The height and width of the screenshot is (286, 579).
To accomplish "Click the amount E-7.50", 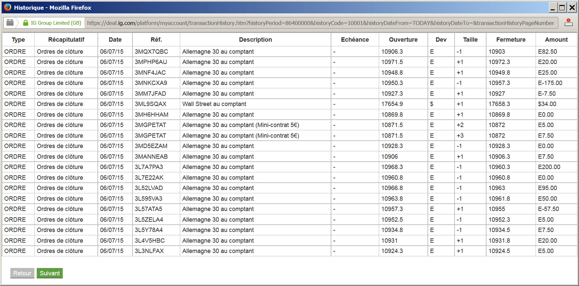I will point(547,94).
